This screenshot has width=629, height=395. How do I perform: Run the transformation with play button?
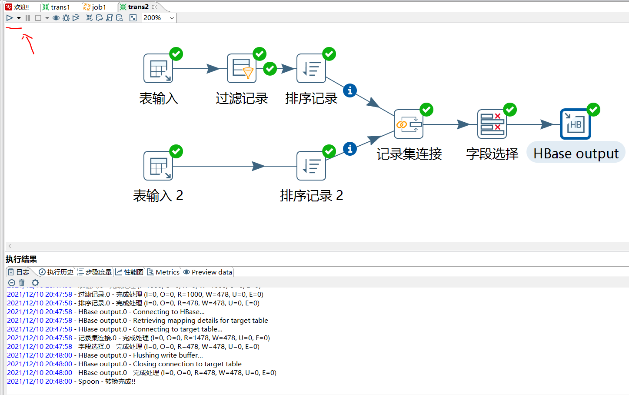tap(10, 18)
